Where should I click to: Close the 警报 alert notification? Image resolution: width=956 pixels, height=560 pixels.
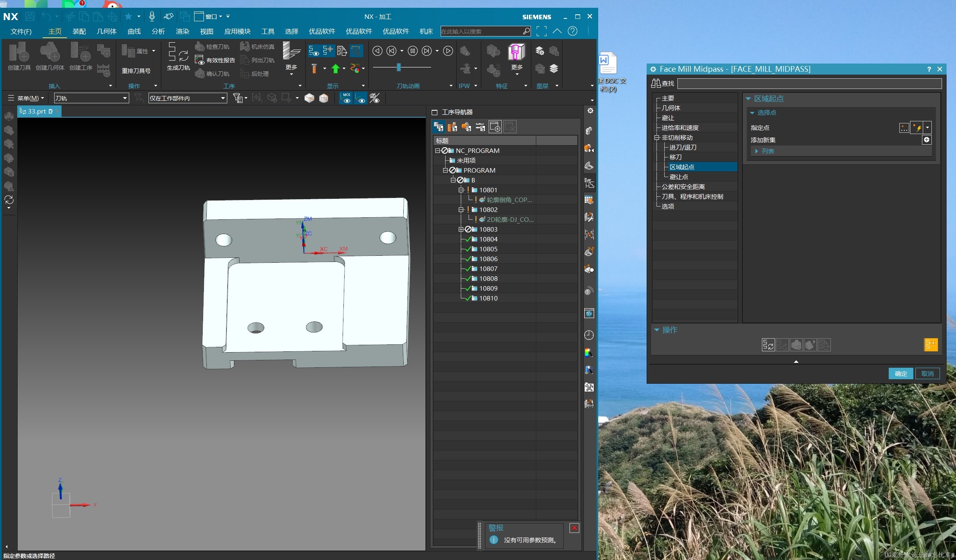click(x=574, y=528)
